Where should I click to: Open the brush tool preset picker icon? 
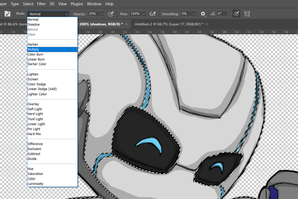pyautogui.click(x=7, y=14)
